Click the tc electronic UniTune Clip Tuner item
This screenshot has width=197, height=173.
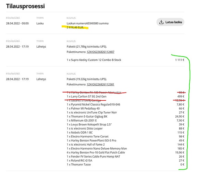(x=92, y=112)
